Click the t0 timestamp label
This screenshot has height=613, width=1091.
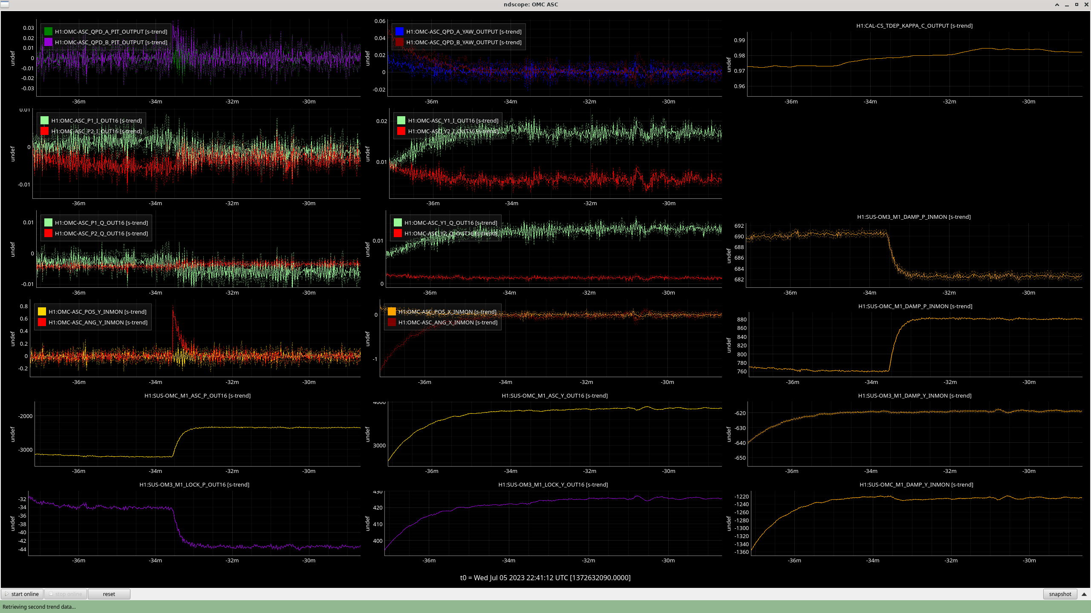(x=545, y=578)
